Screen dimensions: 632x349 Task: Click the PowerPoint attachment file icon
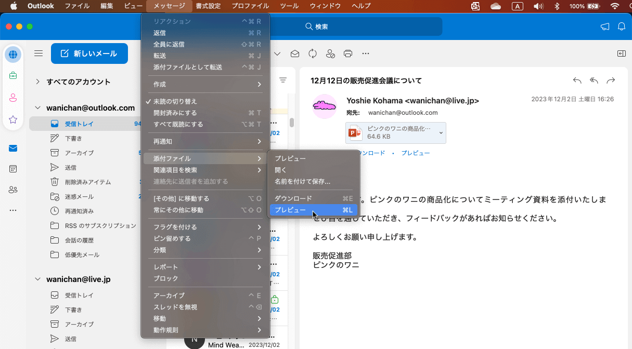355,133
